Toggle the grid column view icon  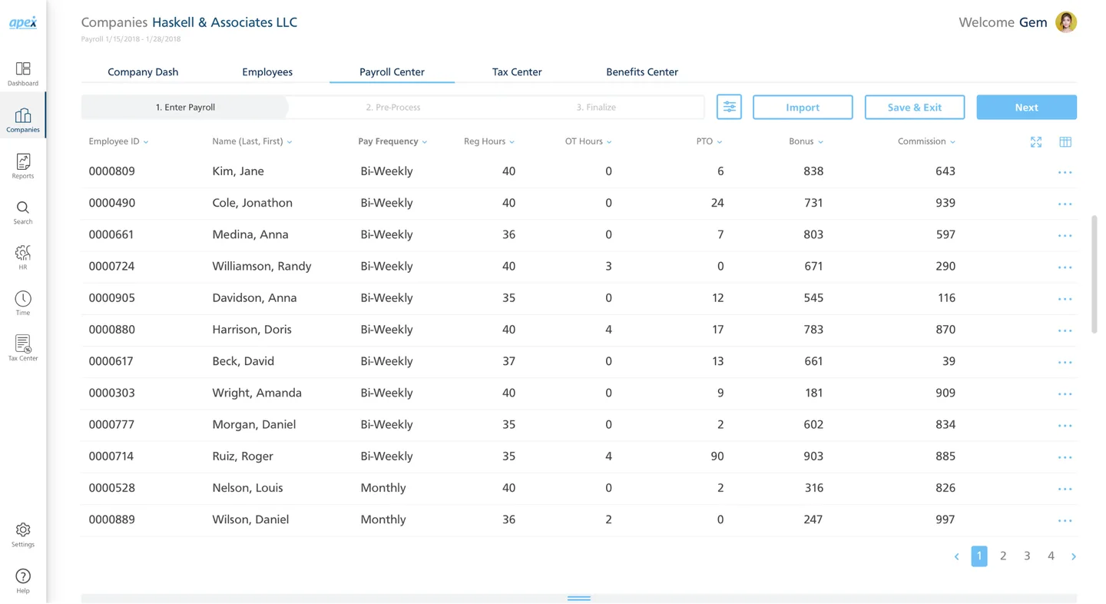coord(1065,142)
